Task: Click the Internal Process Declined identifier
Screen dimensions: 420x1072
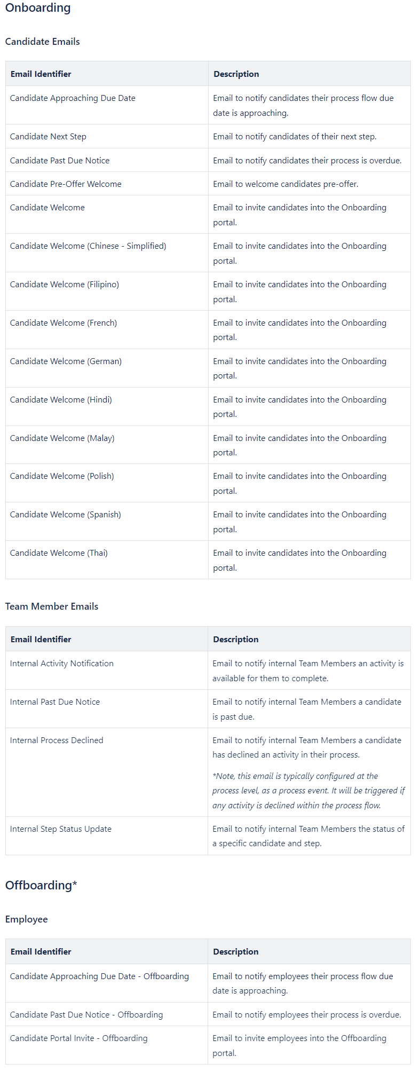Action: tap(57, 740)
